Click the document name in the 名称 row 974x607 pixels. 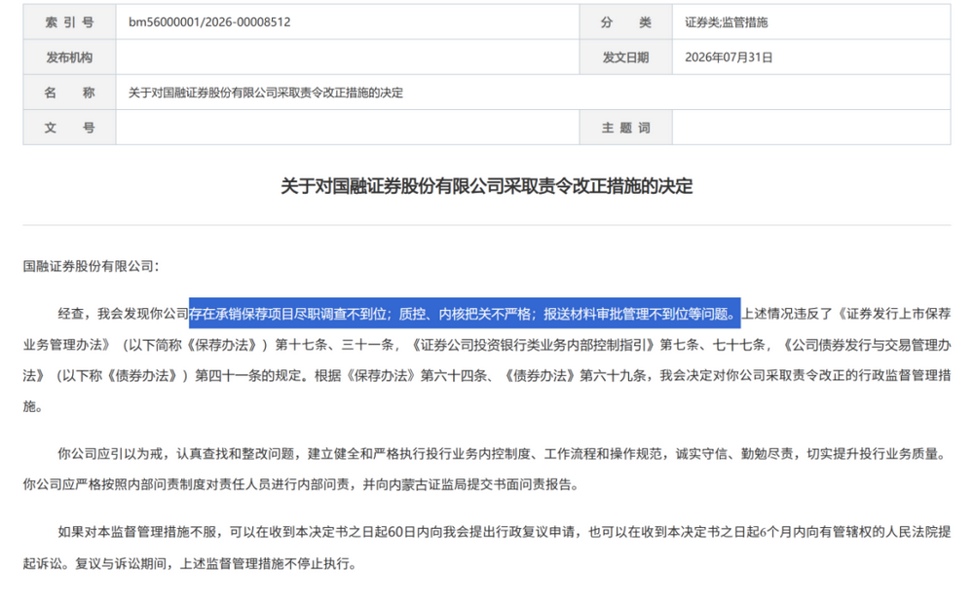266,93
